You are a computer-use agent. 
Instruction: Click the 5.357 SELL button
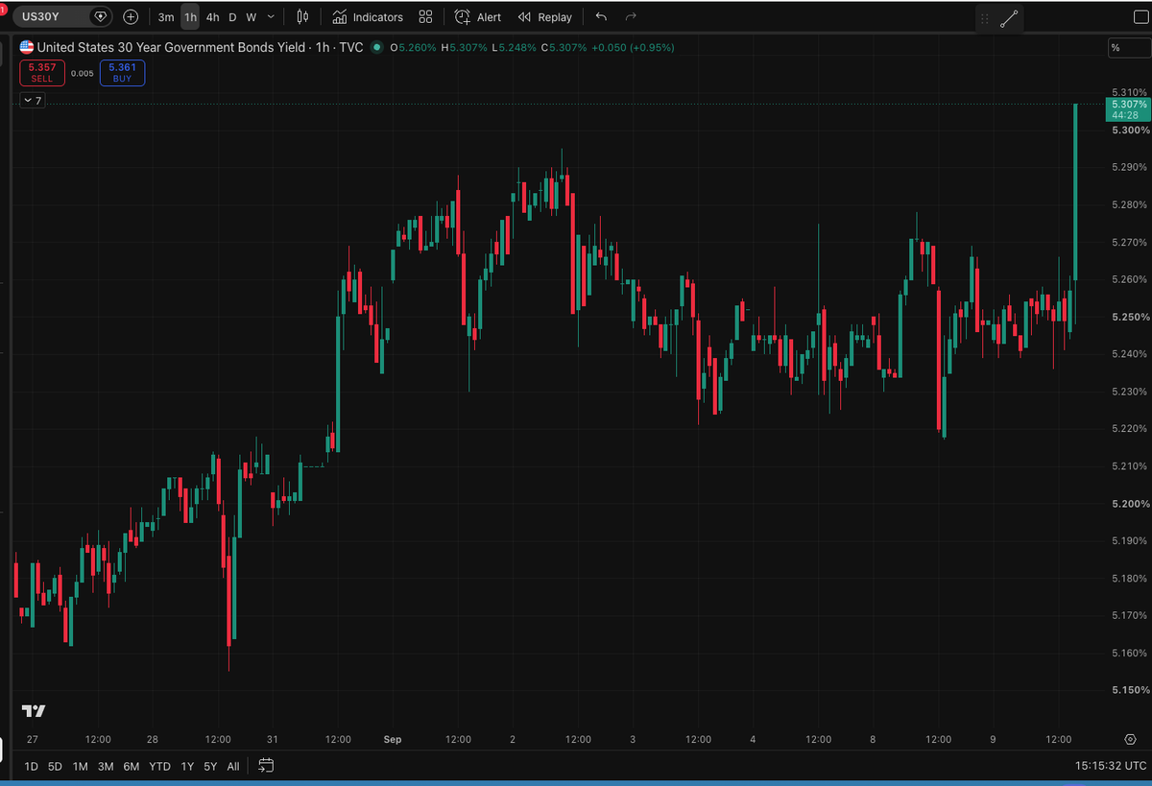[42, 73]
